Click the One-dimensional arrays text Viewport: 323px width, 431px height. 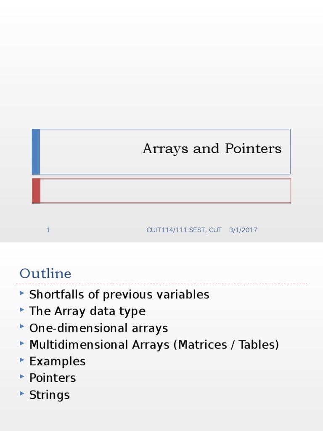pyautogui.click(x=98, y=328)
